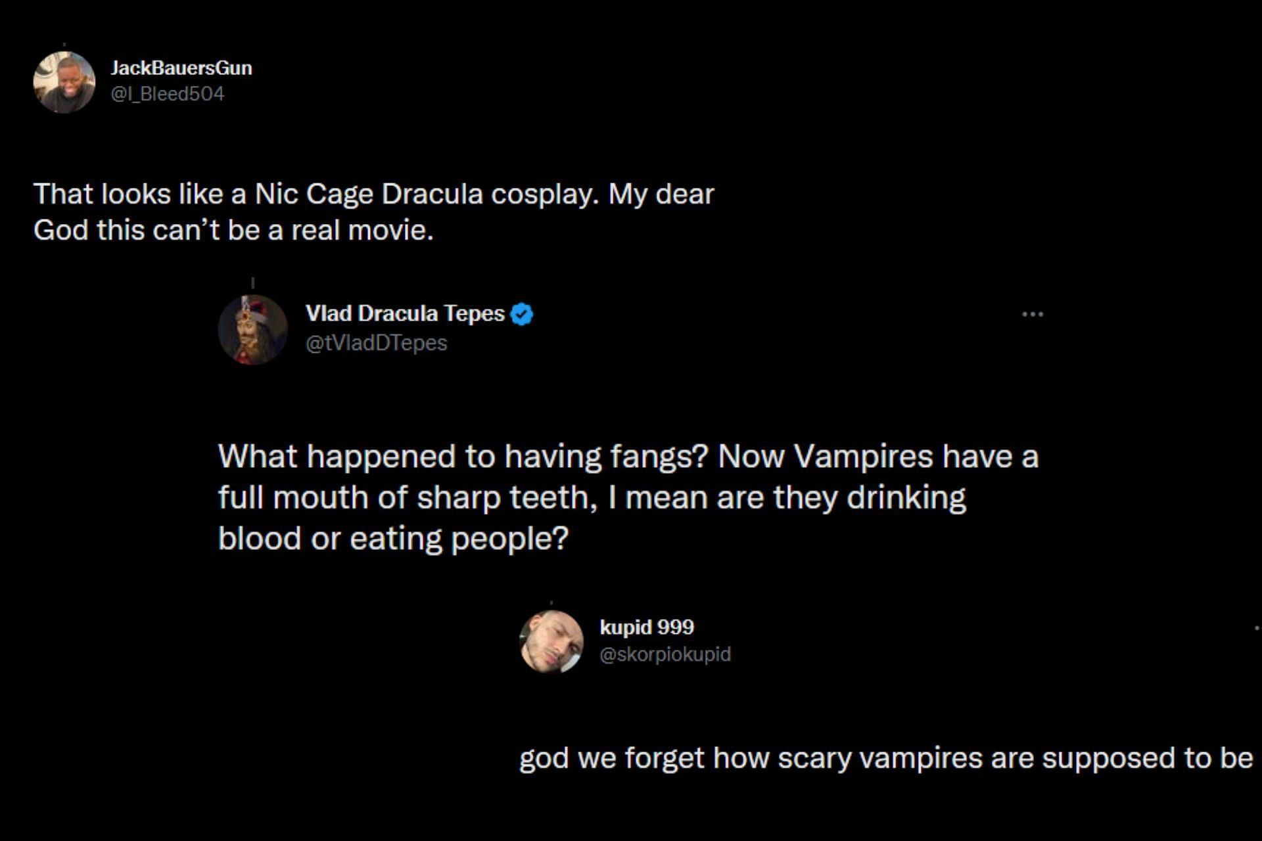Click the blue verified badge
Screen dimensions: 1262x841
point(522,314)
